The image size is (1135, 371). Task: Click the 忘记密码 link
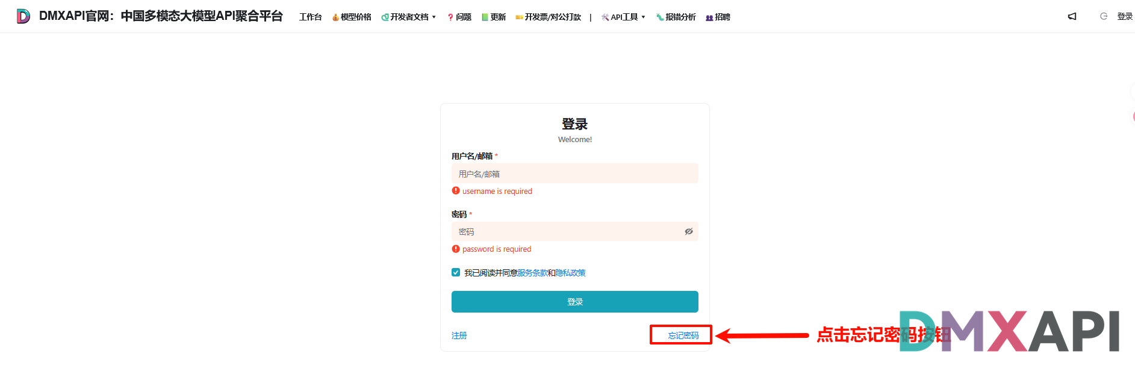(x=683, y=335)
